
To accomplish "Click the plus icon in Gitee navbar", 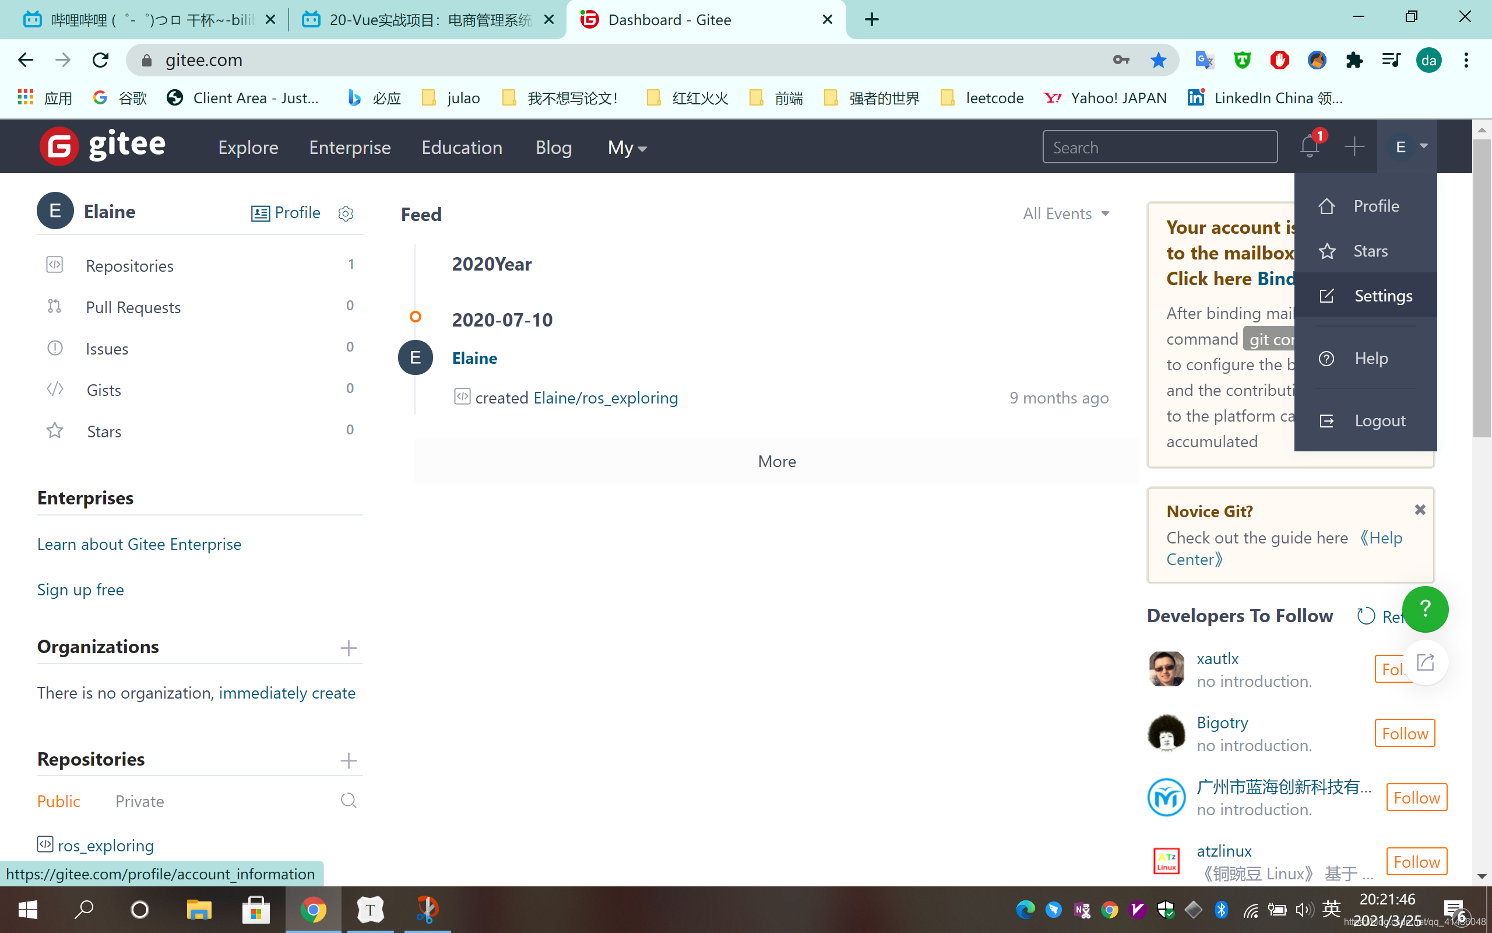I will tap(1354, 147).
